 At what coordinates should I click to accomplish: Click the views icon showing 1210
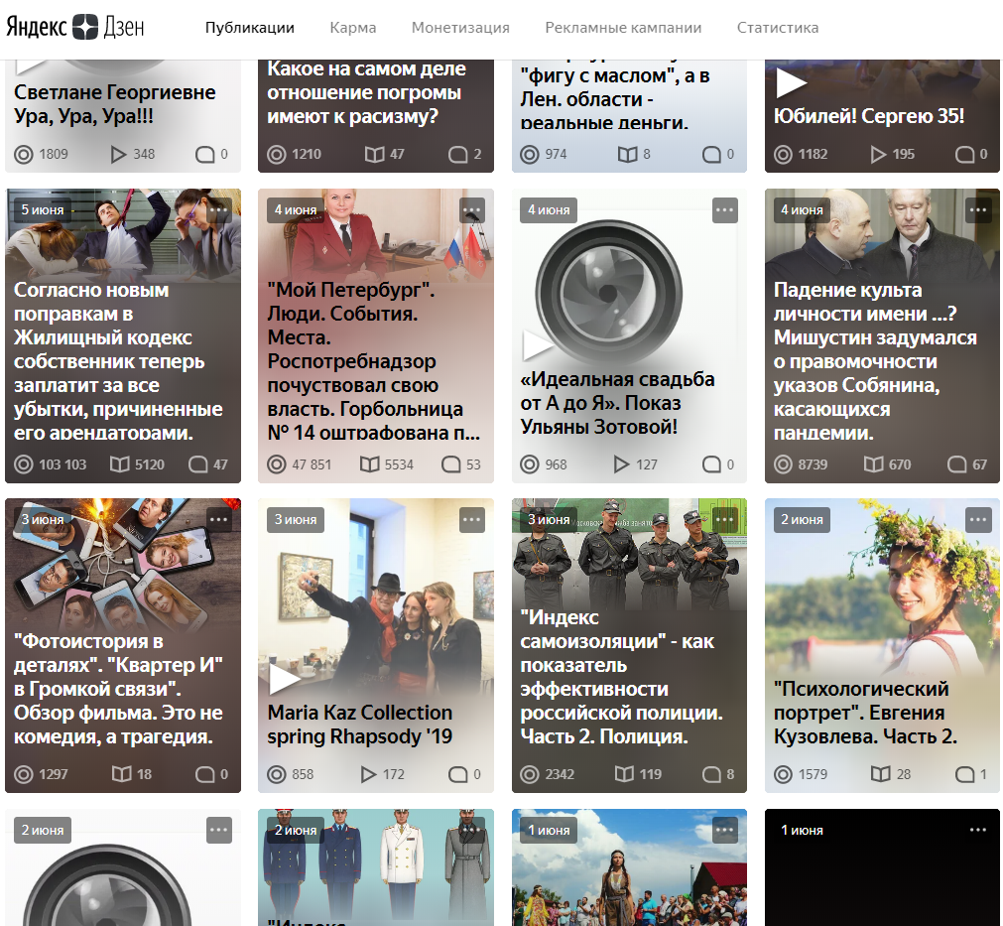277,154
